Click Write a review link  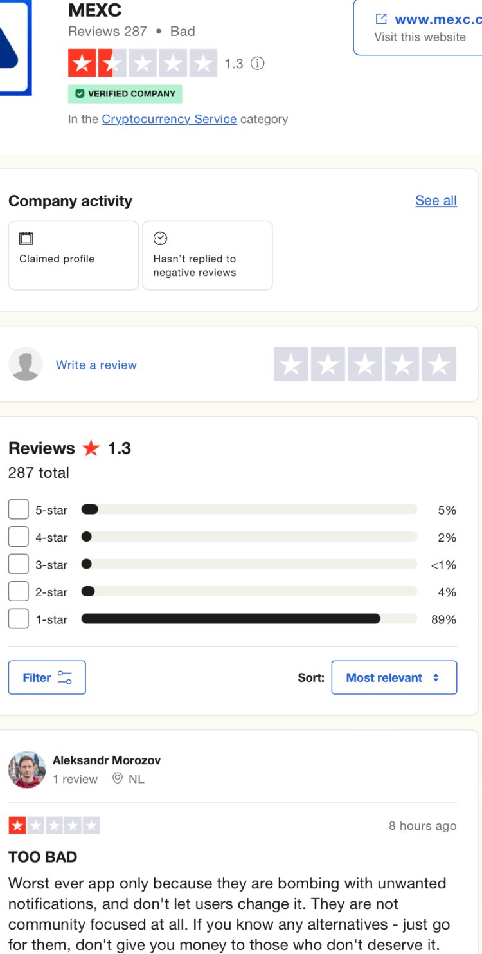(x=96, y=365)
